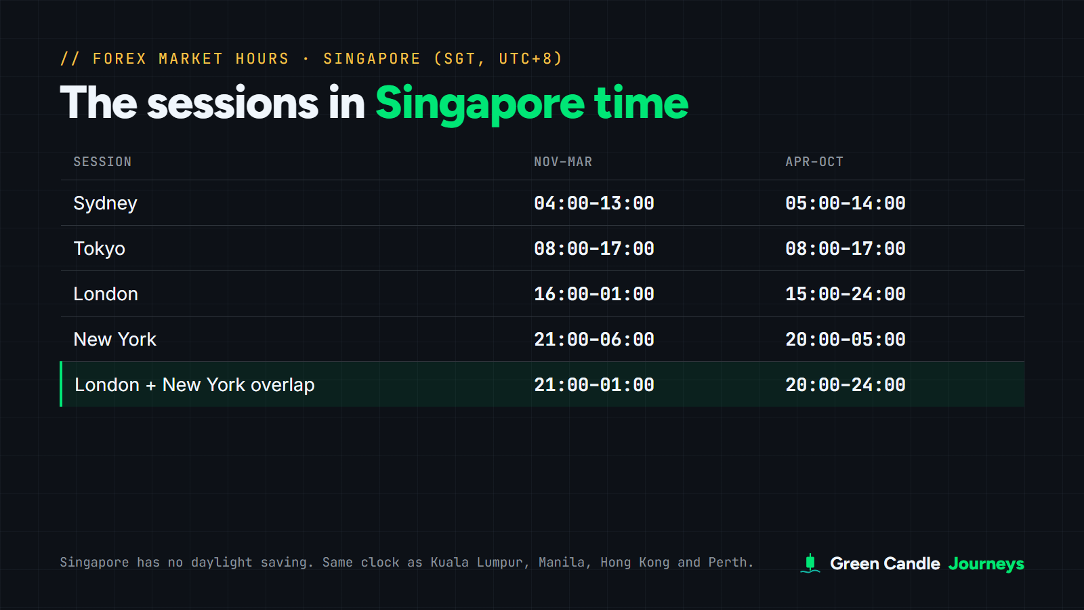Click the Green Candle Journeys brand name

click(927, 564)
